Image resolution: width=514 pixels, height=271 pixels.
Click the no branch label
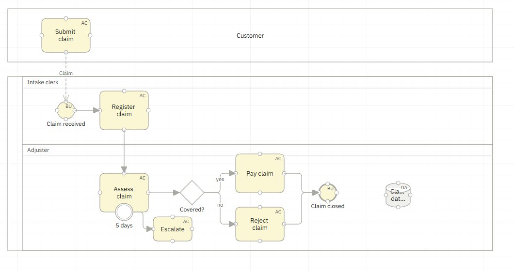click(220, 205)
